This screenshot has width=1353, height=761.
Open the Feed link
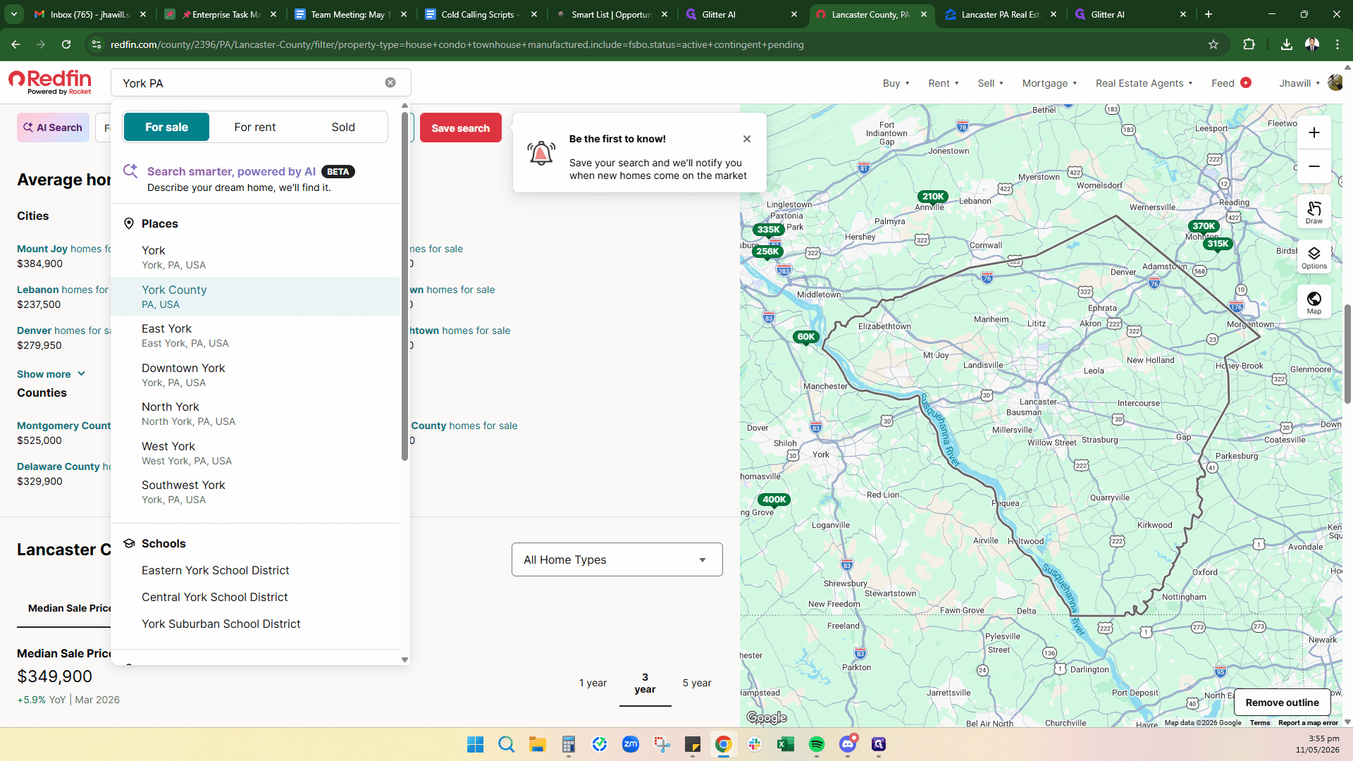(x=1231, y=83)
